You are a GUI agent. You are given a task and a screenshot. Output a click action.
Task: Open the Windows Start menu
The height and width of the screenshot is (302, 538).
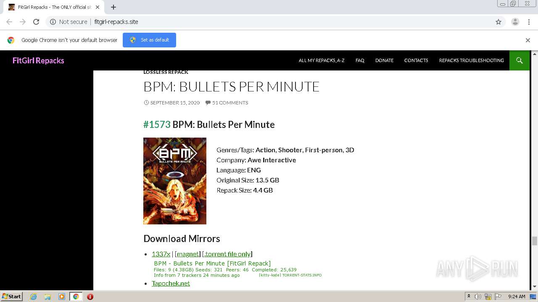point(11,297)
